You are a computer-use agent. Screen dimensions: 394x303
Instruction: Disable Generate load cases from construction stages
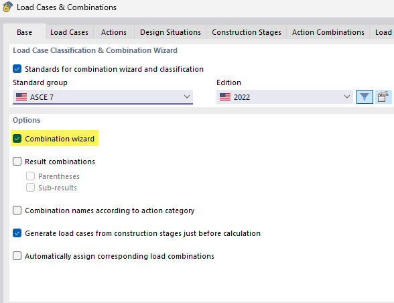pos(17,233)
